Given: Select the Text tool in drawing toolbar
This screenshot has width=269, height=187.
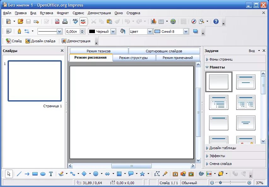Looking at the screenshot, I should click(x=51, y=174).
